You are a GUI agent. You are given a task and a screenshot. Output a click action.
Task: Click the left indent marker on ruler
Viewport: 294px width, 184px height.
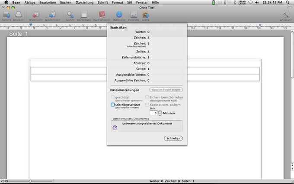pyautogui.click(x=31, y=25)
